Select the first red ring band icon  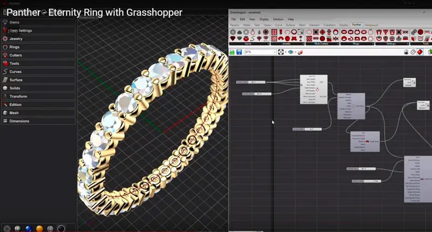344,32
